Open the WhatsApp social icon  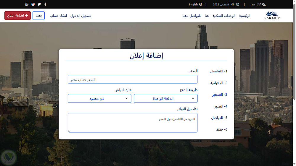click(27, 4)
